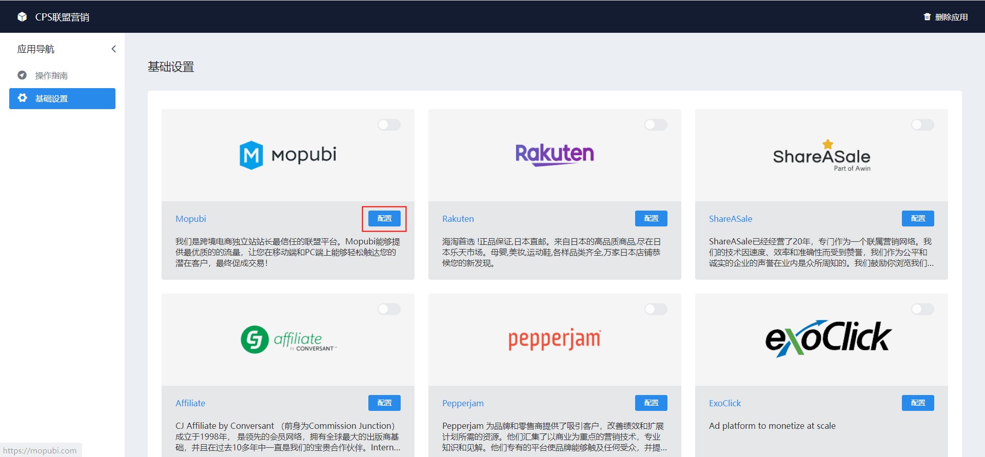This screenshot has width=985, height=457.
Task: Click the 配置 button for Affiliate
Action: coord(384,403)
